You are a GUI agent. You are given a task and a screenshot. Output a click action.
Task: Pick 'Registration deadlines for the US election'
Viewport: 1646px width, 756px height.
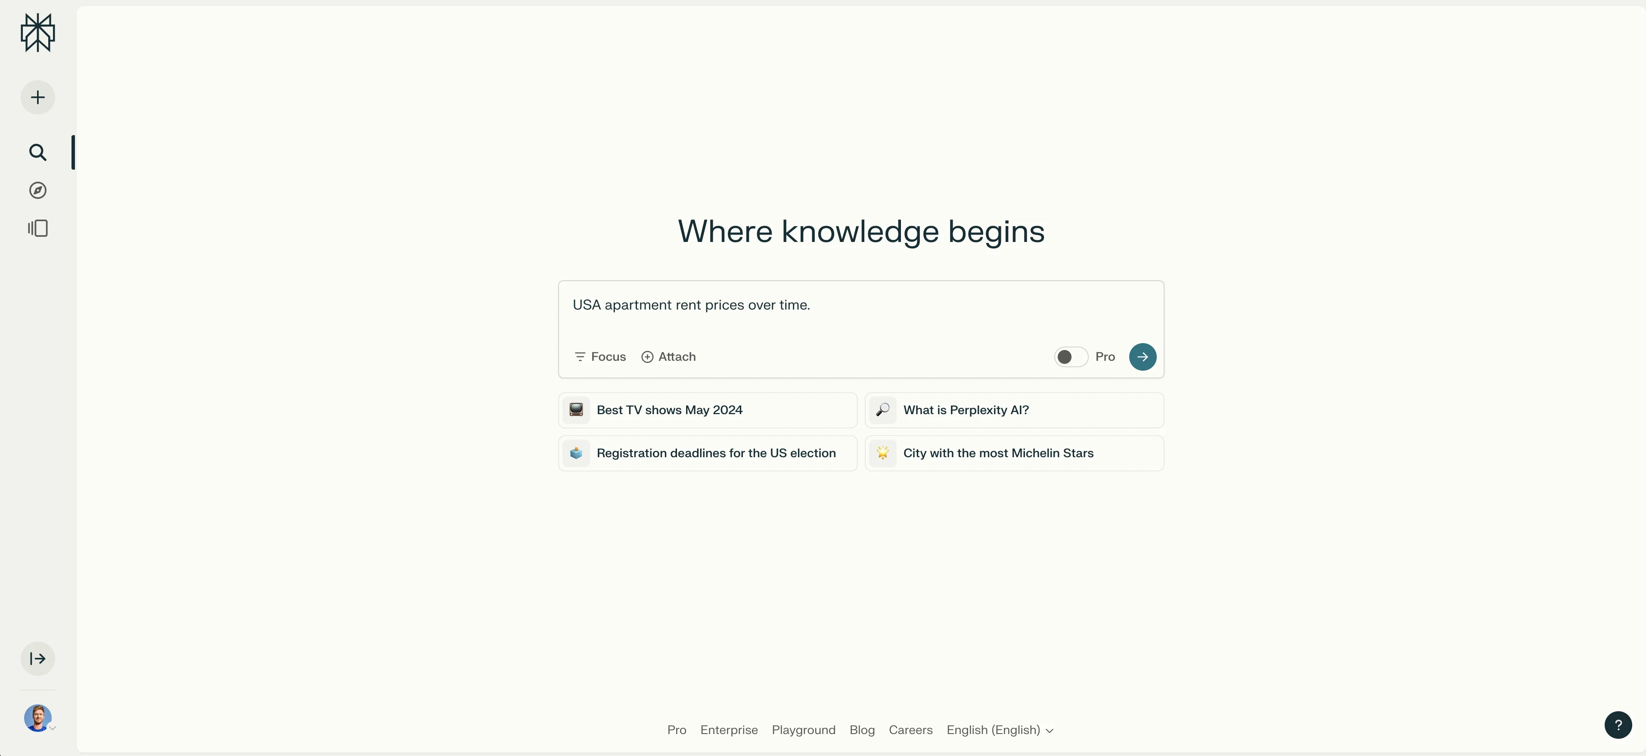pyautogui.click(x=707, y=453)
